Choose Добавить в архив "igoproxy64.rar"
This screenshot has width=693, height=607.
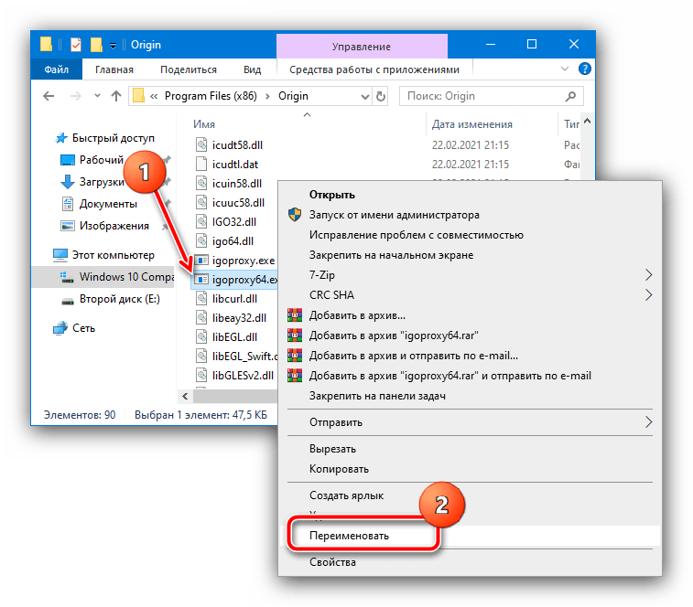tap(470, 335)
